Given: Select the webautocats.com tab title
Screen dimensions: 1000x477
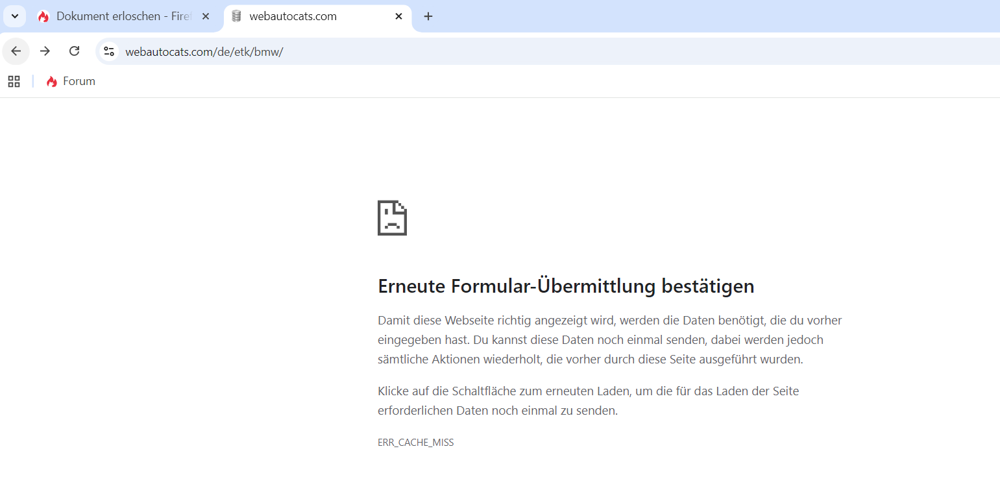Looking at the screenshot, I should (x=293, y=16).
